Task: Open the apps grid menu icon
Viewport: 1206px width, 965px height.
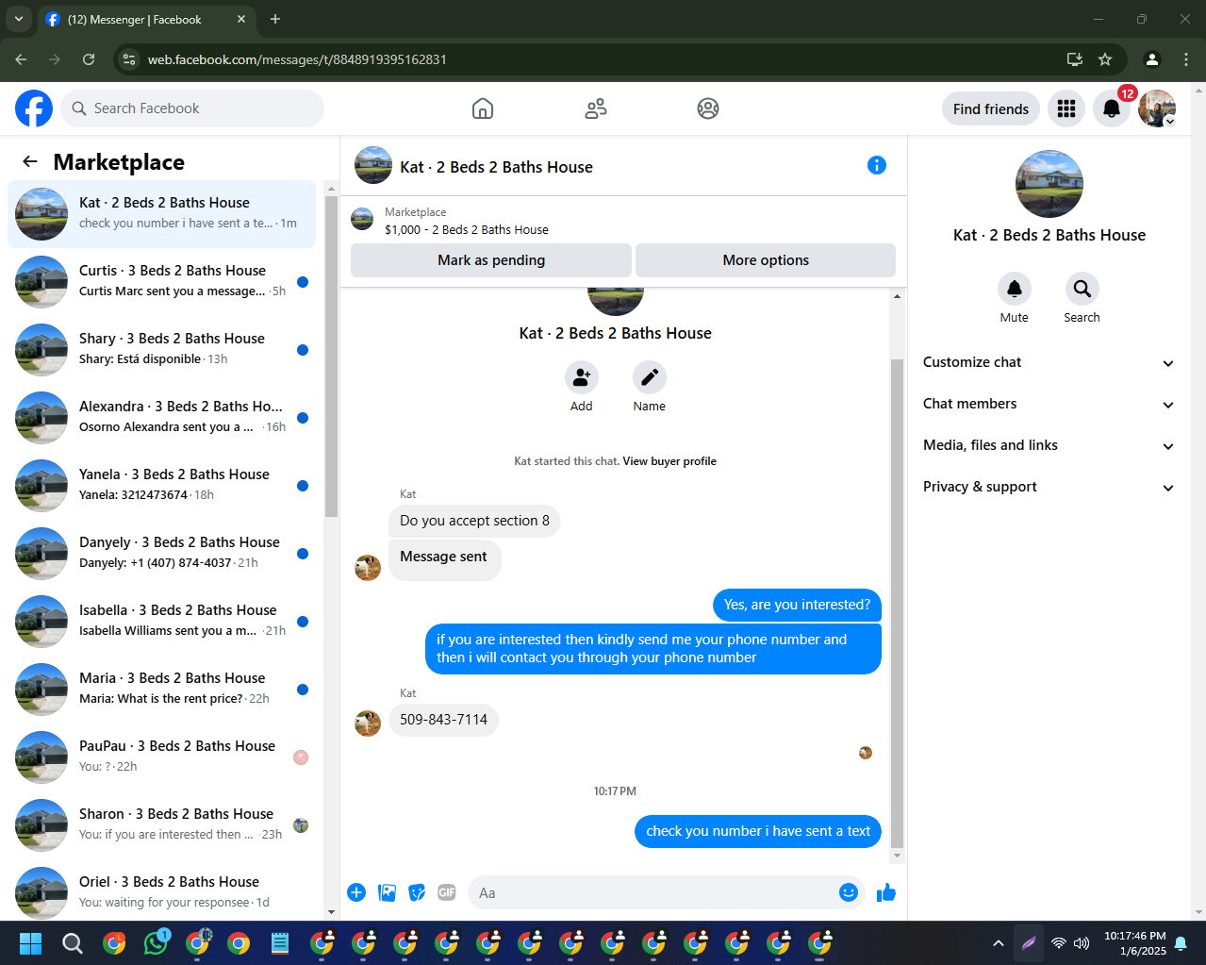Action: [1066, 108]
